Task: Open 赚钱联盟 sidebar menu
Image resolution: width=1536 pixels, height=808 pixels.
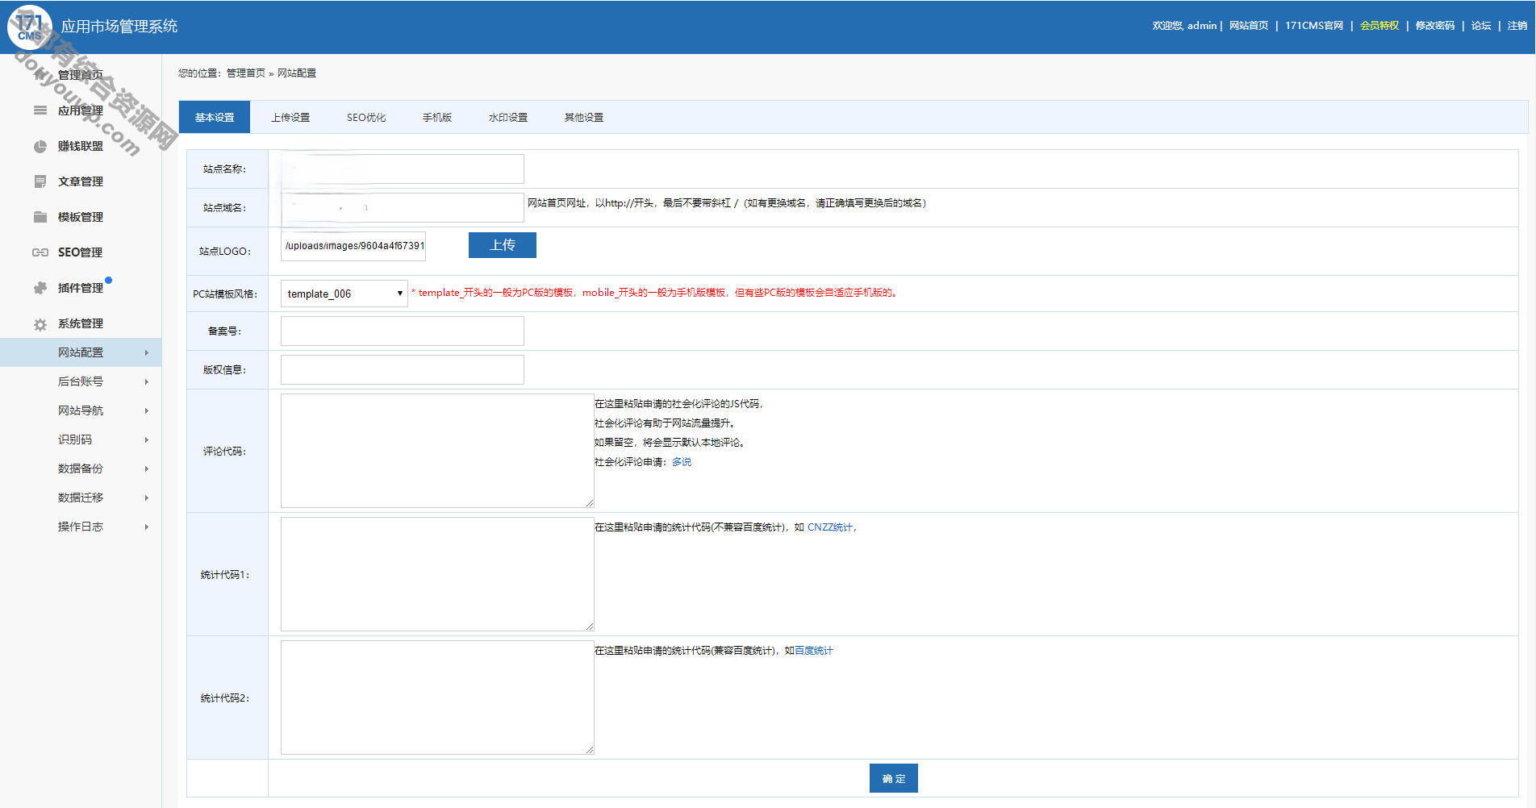Action: coord(81,146)
